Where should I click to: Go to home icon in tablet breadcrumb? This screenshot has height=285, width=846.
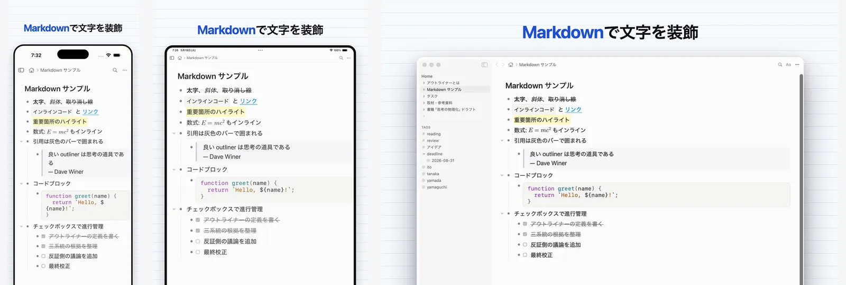pyautogui.click(x=180, y=58)
